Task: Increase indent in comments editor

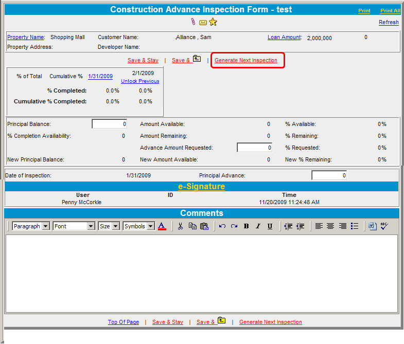Action: tap(300, 226)
